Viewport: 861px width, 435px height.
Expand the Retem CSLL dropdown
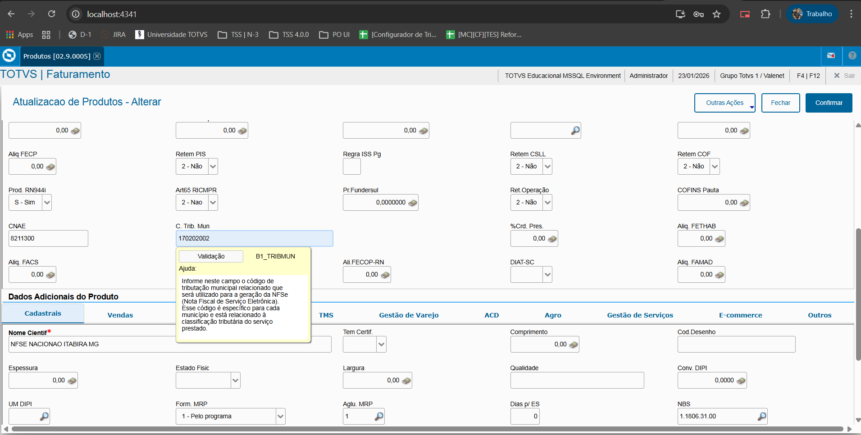click(x=547, y=167)
